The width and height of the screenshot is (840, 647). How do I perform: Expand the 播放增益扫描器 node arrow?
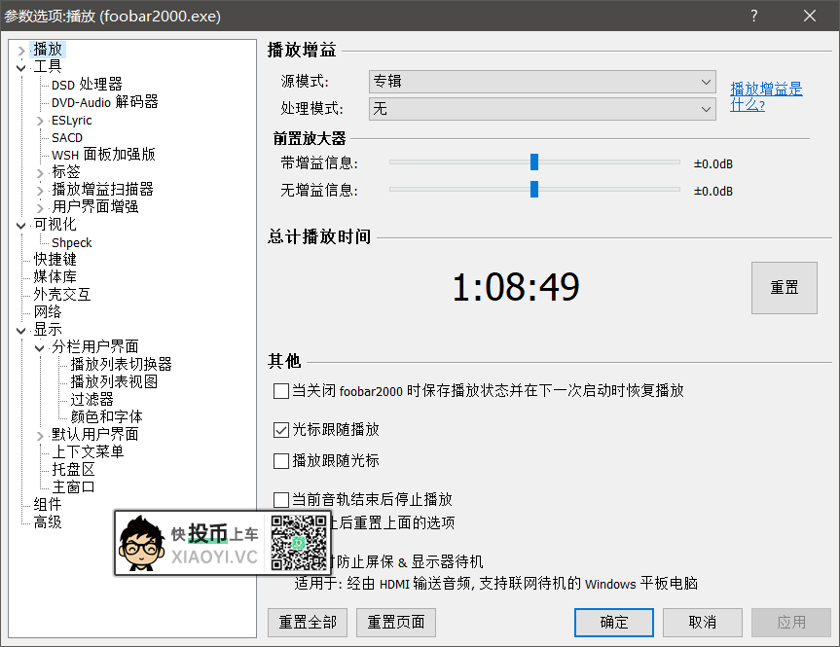(x=40, y=190)
